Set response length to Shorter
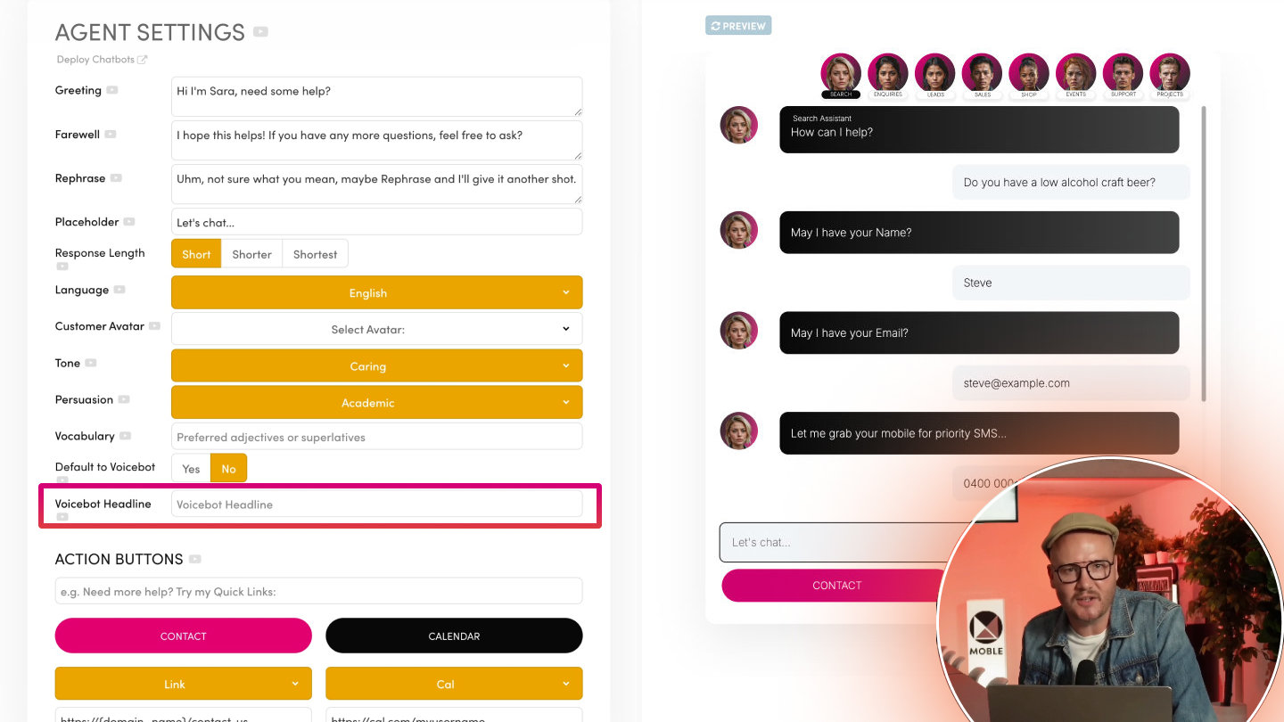 tap(251, 254)
